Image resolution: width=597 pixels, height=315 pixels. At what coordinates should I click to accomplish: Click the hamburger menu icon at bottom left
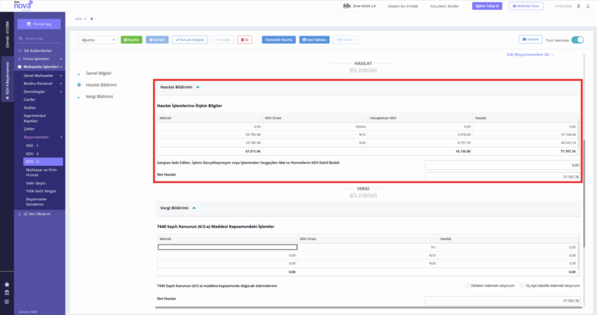[x=7, y=302]
